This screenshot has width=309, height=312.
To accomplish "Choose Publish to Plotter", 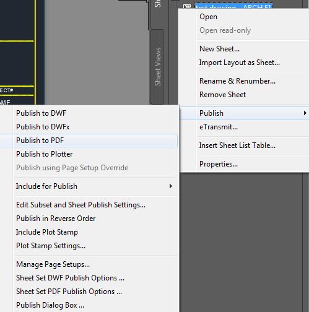I will tap(89, 154).
